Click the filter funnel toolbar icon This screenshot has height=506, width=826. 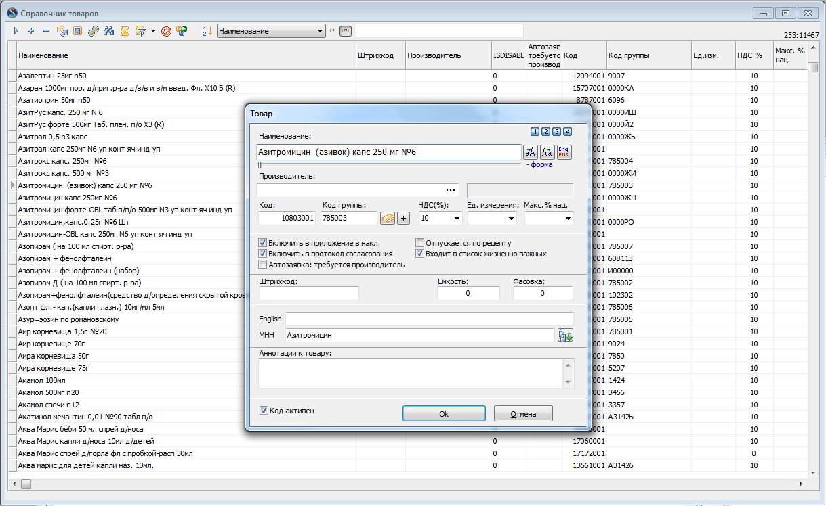[140, 31]
